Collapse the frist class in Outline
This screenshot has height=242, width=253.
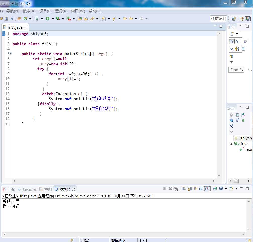pyautogui.click(x=231, y=144)
